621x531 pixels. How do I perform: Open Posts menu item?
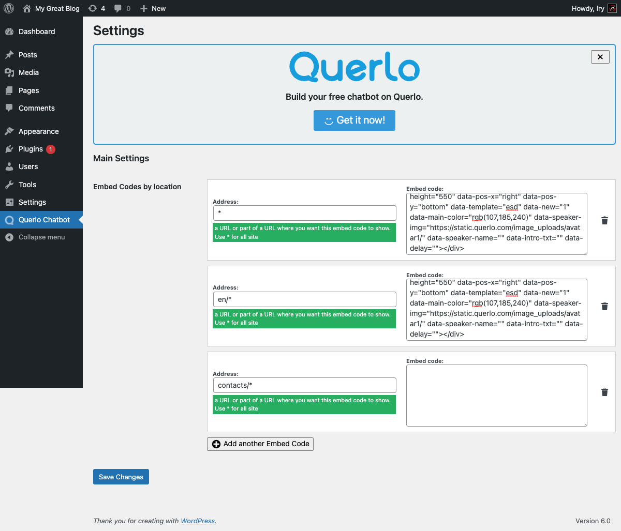pyautogui.click(x=41, y=55)
